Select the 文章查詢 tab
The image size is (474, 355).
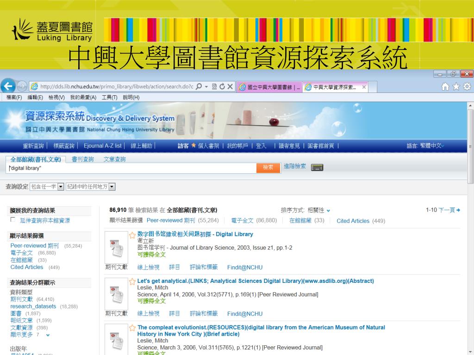114,159
